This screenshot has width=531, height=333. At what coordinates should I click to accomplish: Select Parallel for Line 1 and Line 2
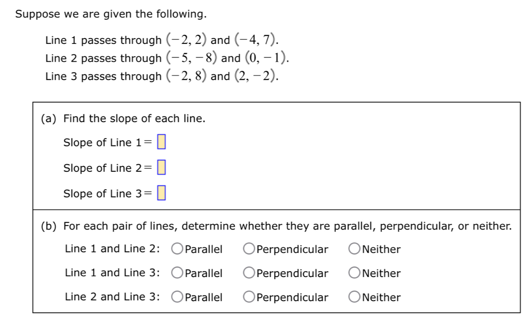(177, 249)
